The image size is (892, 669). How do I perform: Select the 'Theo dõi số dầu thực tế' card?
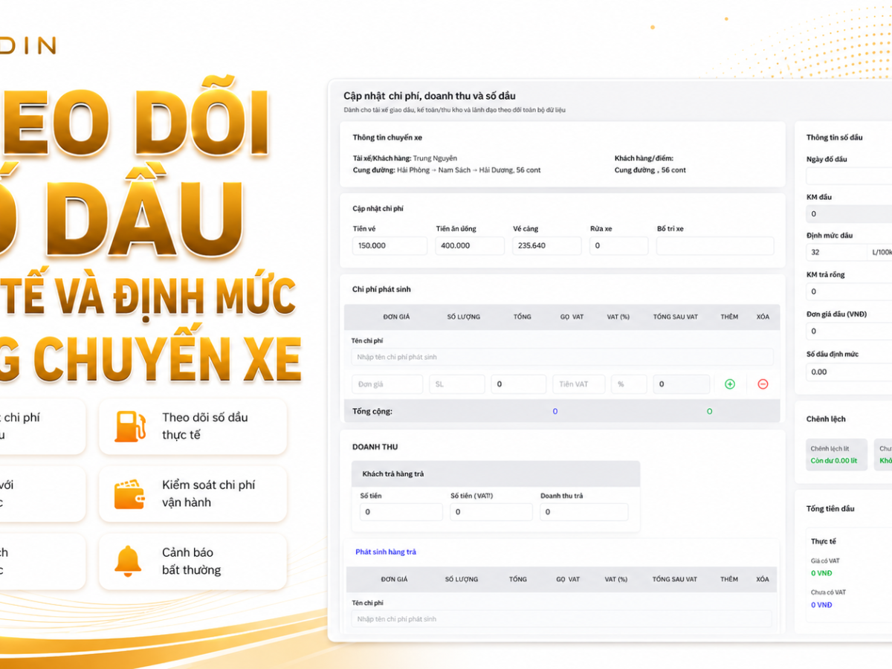(193, 426)
